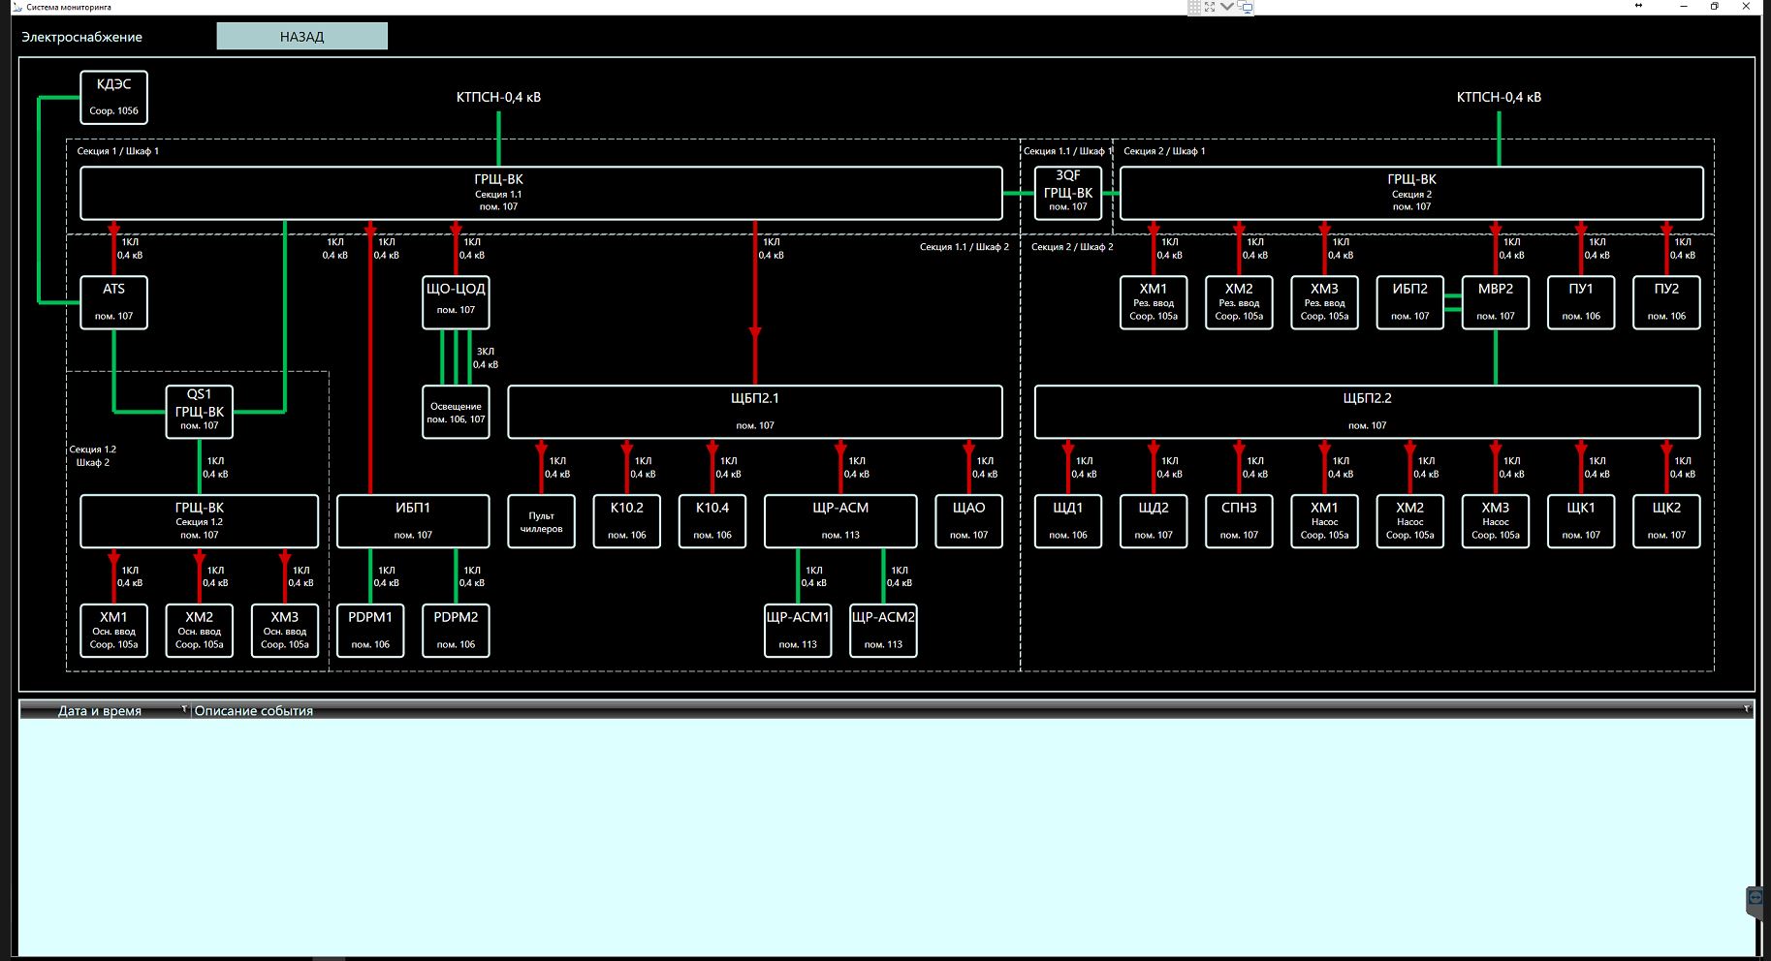Click the horizontal resize arrows in title bar
1771x961 pixels.
(x=1638, y=6)
